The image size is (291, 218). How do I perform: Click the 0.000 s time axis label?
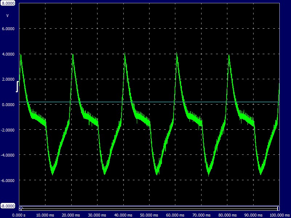[x=19, y=215]
